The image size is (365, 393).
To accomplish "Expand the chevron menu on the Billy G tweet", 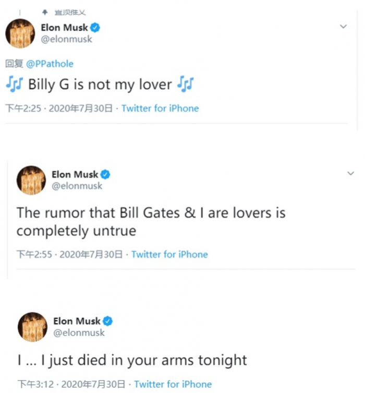I will (x=343, y=26).
